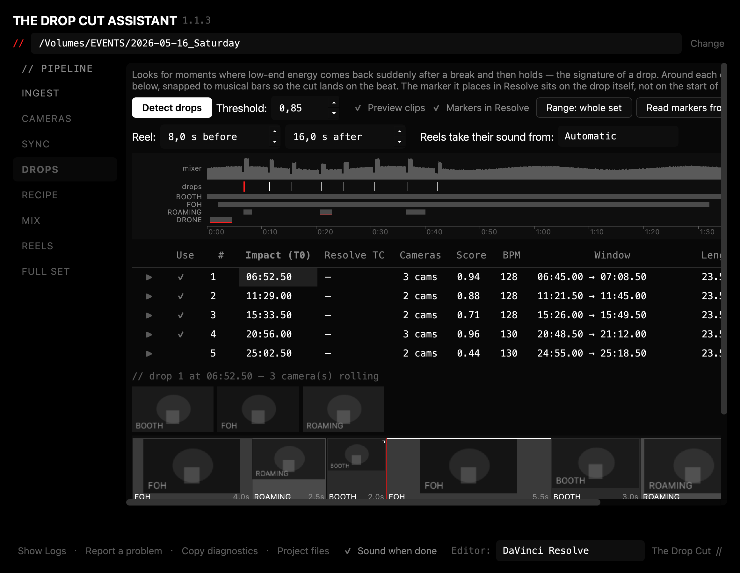Screen dimensions: 740x573
Task: Select FOH 4.0s clip in reel strip
Action: click(192, 469)
